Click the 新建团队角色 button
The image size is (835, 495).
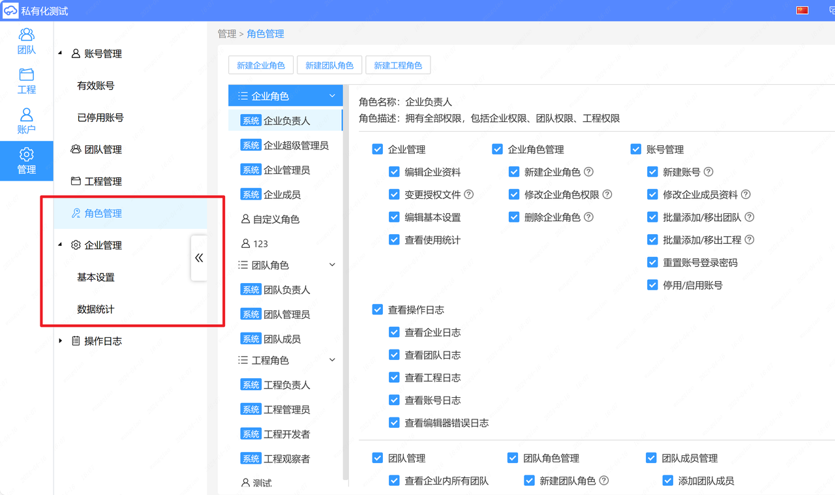click(329, 65)
